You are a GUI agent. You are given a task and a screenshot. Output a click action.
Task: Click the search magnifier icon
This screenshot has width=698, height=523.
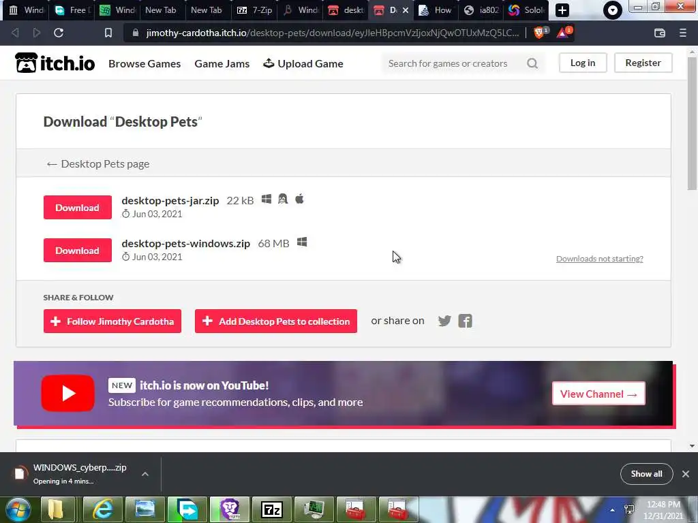[532, 63]
